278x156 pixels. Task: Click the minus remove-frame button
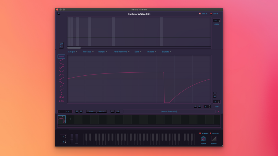click(x=77, y=112)
